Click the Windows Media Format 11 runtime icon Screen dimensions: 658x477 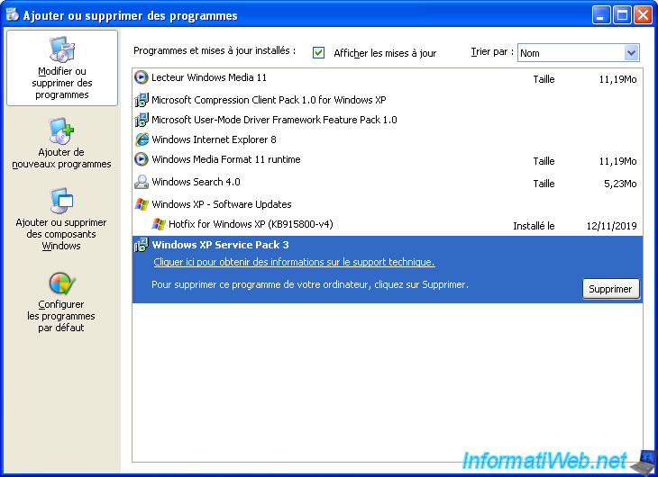[x=142, y=159]
